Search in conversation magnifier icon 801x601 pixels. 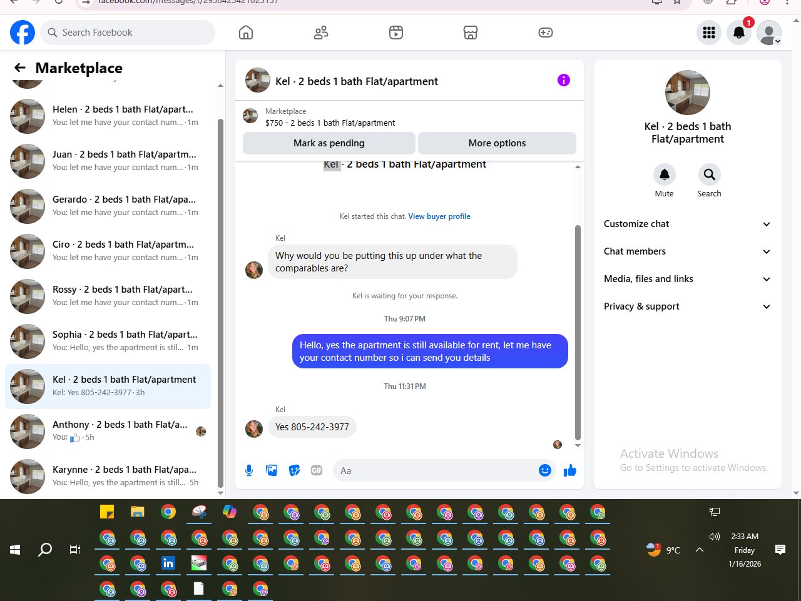(x=710, y=174)
